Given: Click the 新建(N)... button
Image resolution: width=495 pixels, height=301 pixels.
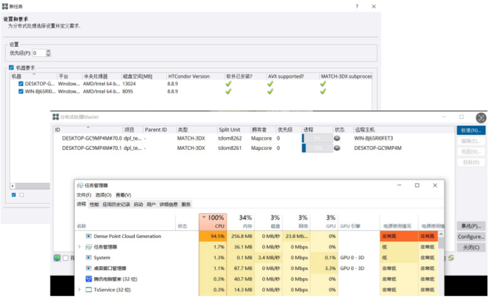Looking at the screenshot, I should (x=471, y=131).
